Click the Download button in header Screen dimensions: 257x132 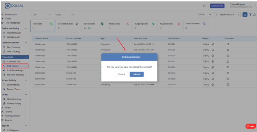click(217, 6)
